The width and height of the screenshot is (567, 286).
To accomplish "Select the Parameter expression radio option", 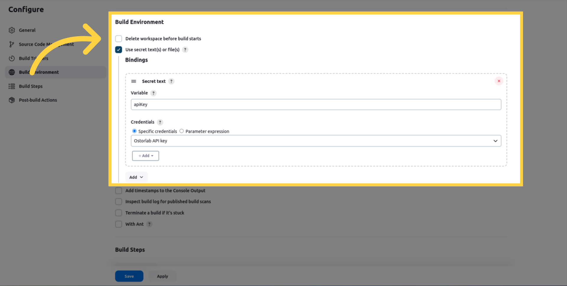I will [x=182, y=131].
